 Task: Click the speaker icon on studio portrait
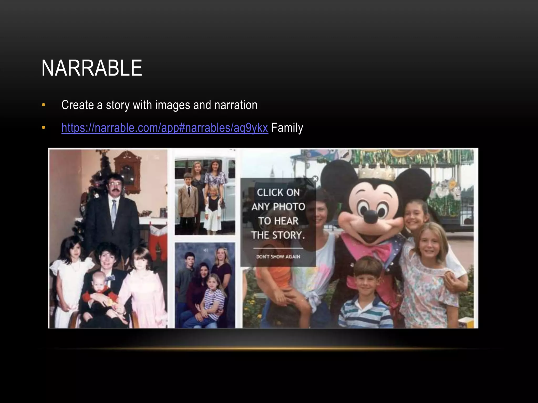click(206, 250)
